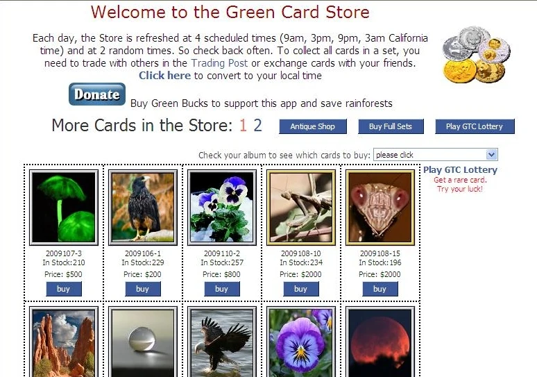
Task: View the pansy flowers card 2009110-2
Action: (222, 208)
